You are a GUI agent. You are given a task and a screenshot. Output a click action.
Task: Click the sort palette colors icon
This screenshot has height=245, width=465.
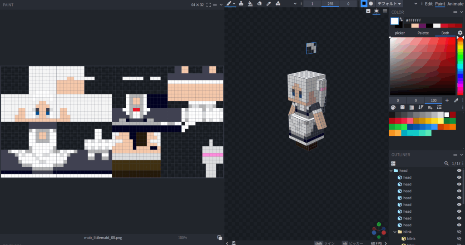(420, 107)
